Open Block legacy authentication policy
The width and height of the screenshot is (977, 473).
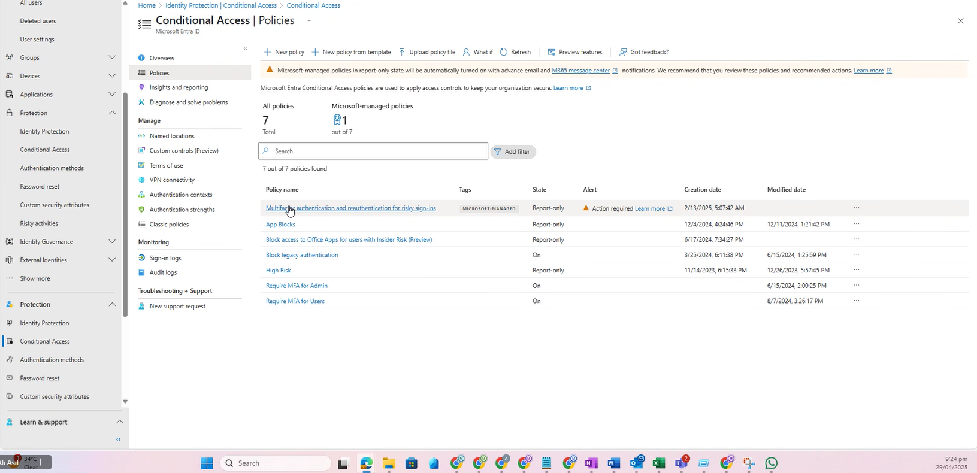point(302,255)
